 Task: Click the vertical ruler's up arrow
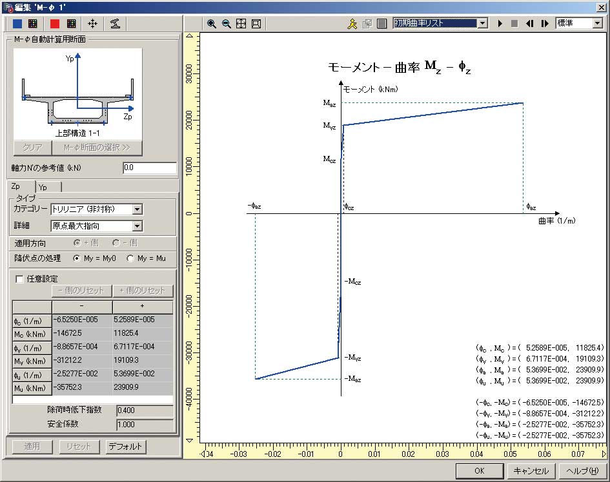190,36
